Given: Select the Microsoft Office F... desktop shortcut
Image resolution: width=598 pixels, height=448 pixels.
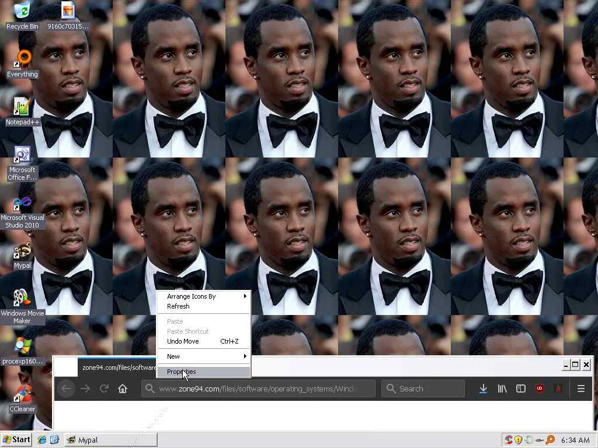Looking at the screenshot, I should click(22, 163).
